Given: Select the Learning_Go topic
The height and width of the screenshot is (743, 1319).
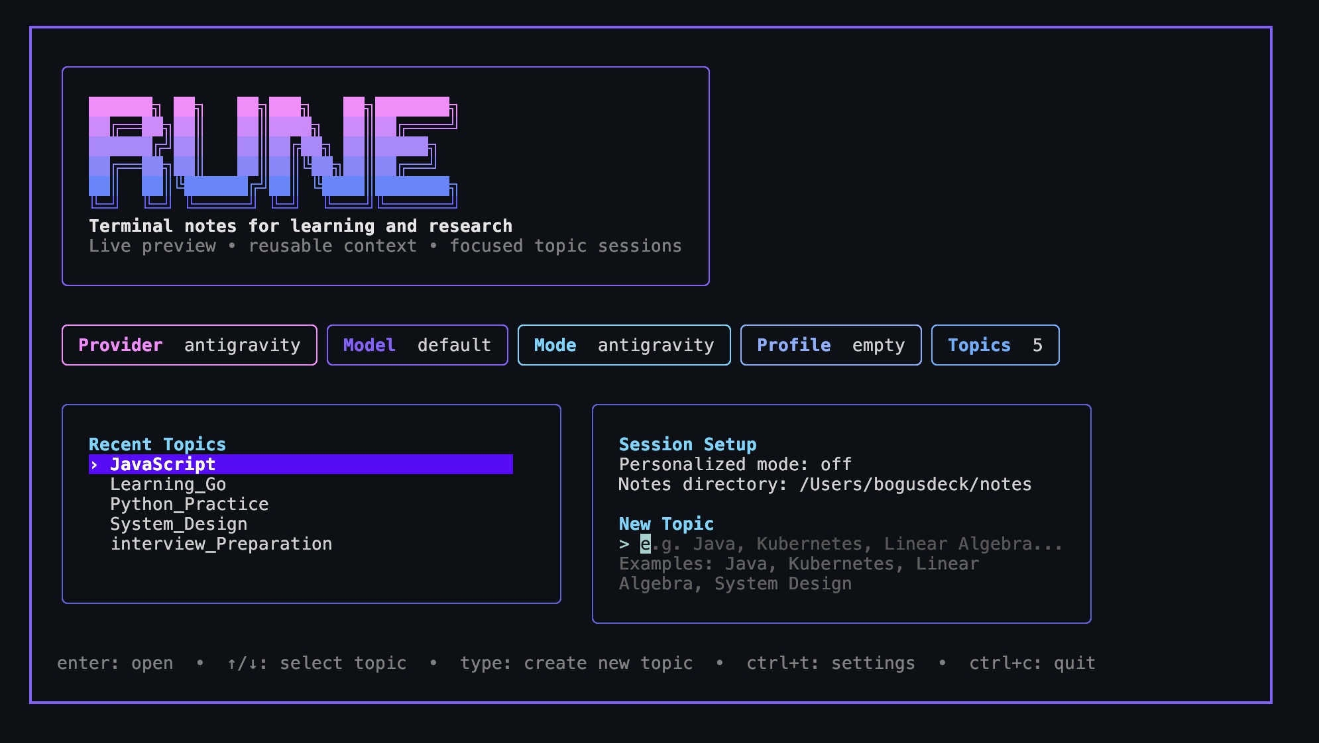Looking at the screenshot, I should pyautogui.click(x=168, y=484).
